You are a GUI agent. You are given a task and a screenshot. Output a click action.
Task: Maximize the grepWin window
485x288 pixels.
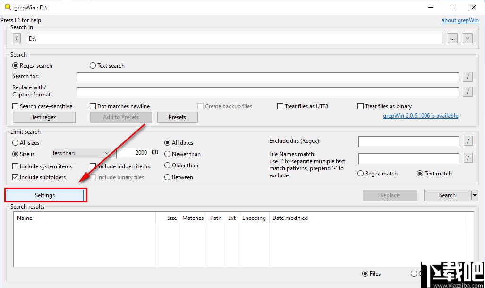[452, 7]
